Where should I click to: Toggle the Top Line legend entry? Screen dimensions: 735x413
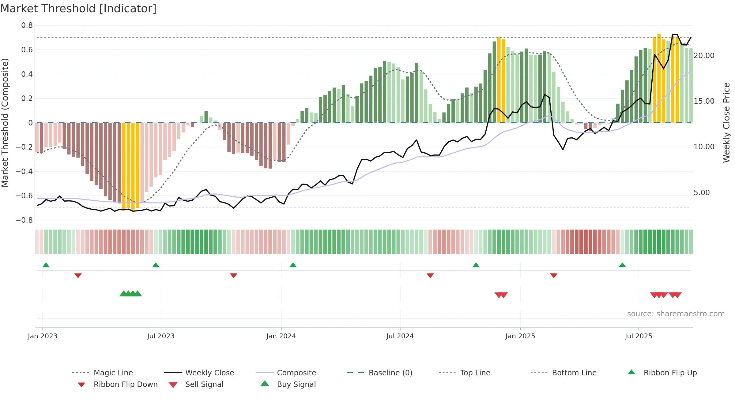pos(464,373)
